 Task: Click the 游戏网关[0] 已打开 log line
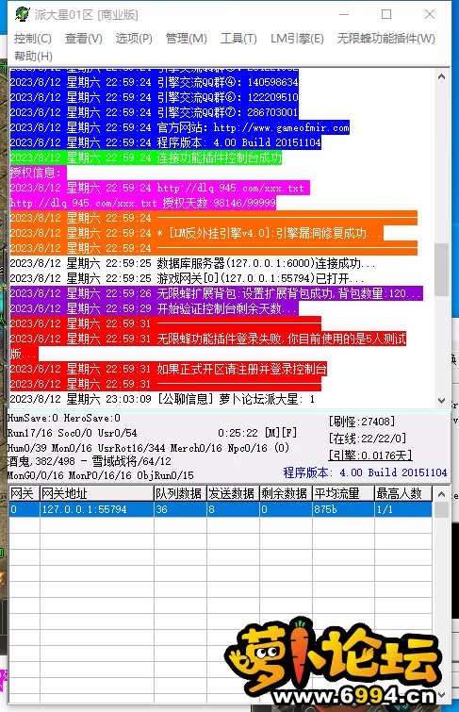187,278
